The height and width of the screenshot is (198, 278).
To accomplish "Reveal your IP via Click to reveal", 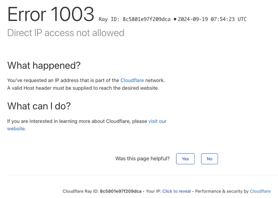I will coord(176,191).
